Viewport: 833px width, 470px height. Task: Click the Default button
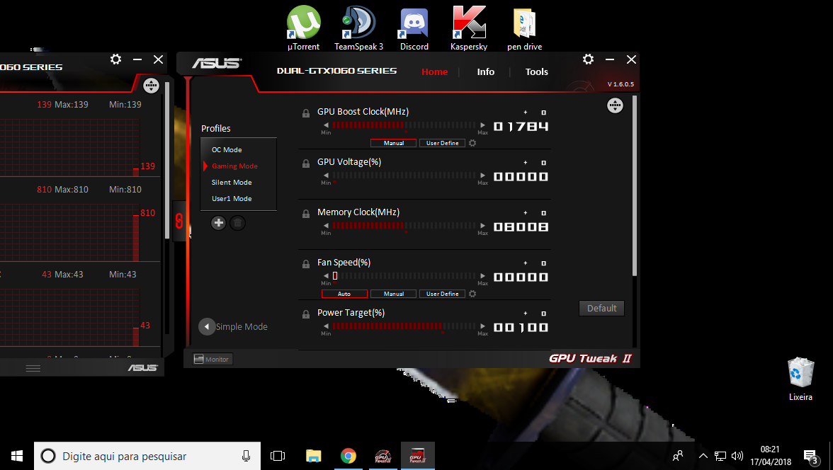point(601,309)
